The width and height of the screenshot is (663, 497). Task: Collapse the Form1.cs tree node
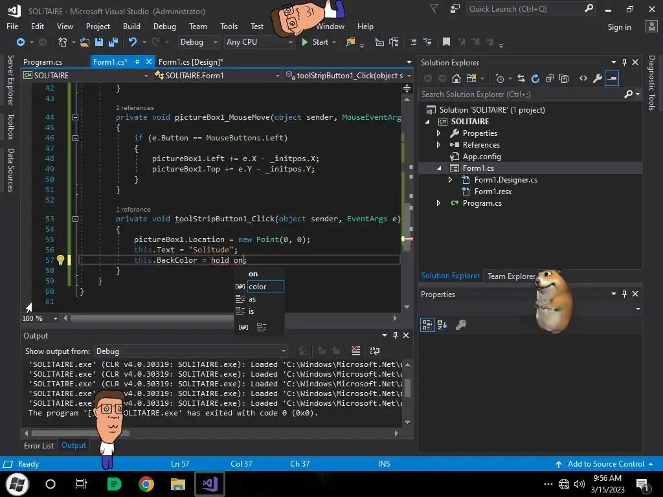(438, 168)
